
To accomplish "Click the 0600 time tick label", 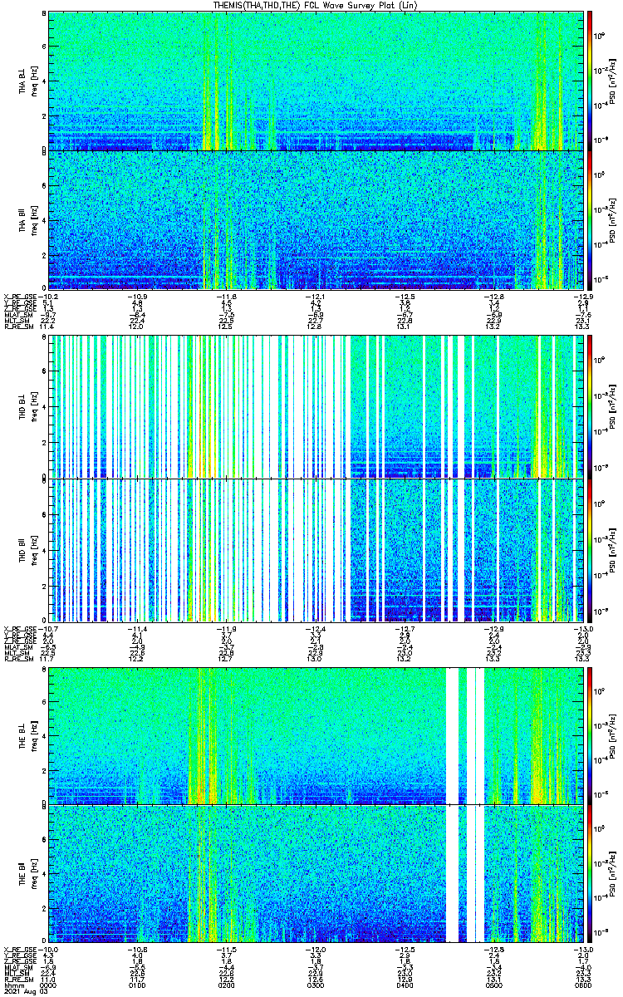I will coord(583,985).
